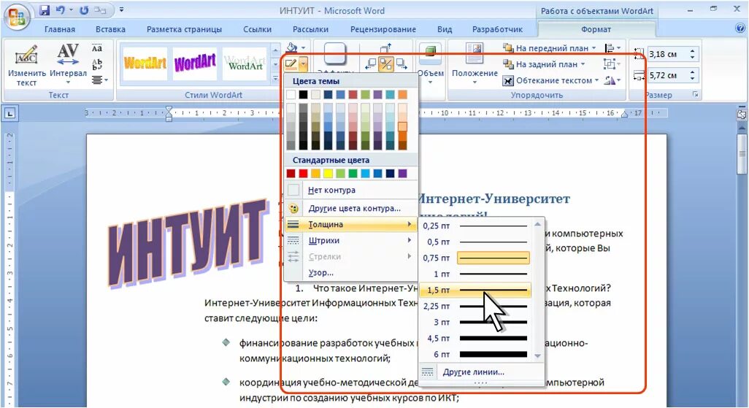749x408 pixels.
Task: Open the Положение position gallery
Action: tap(475, 64)
